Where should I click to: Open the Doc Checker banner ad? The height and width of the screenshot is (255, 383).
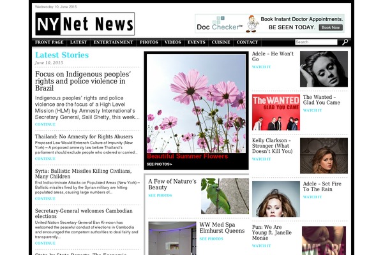pyautogui.click(x=269, y=24)
